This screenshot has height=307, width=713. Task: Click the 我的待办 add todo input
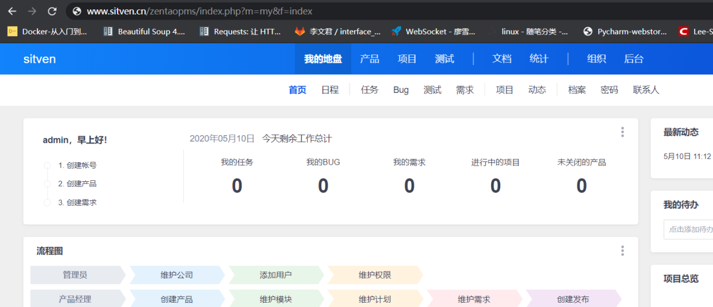click(688, 229)
